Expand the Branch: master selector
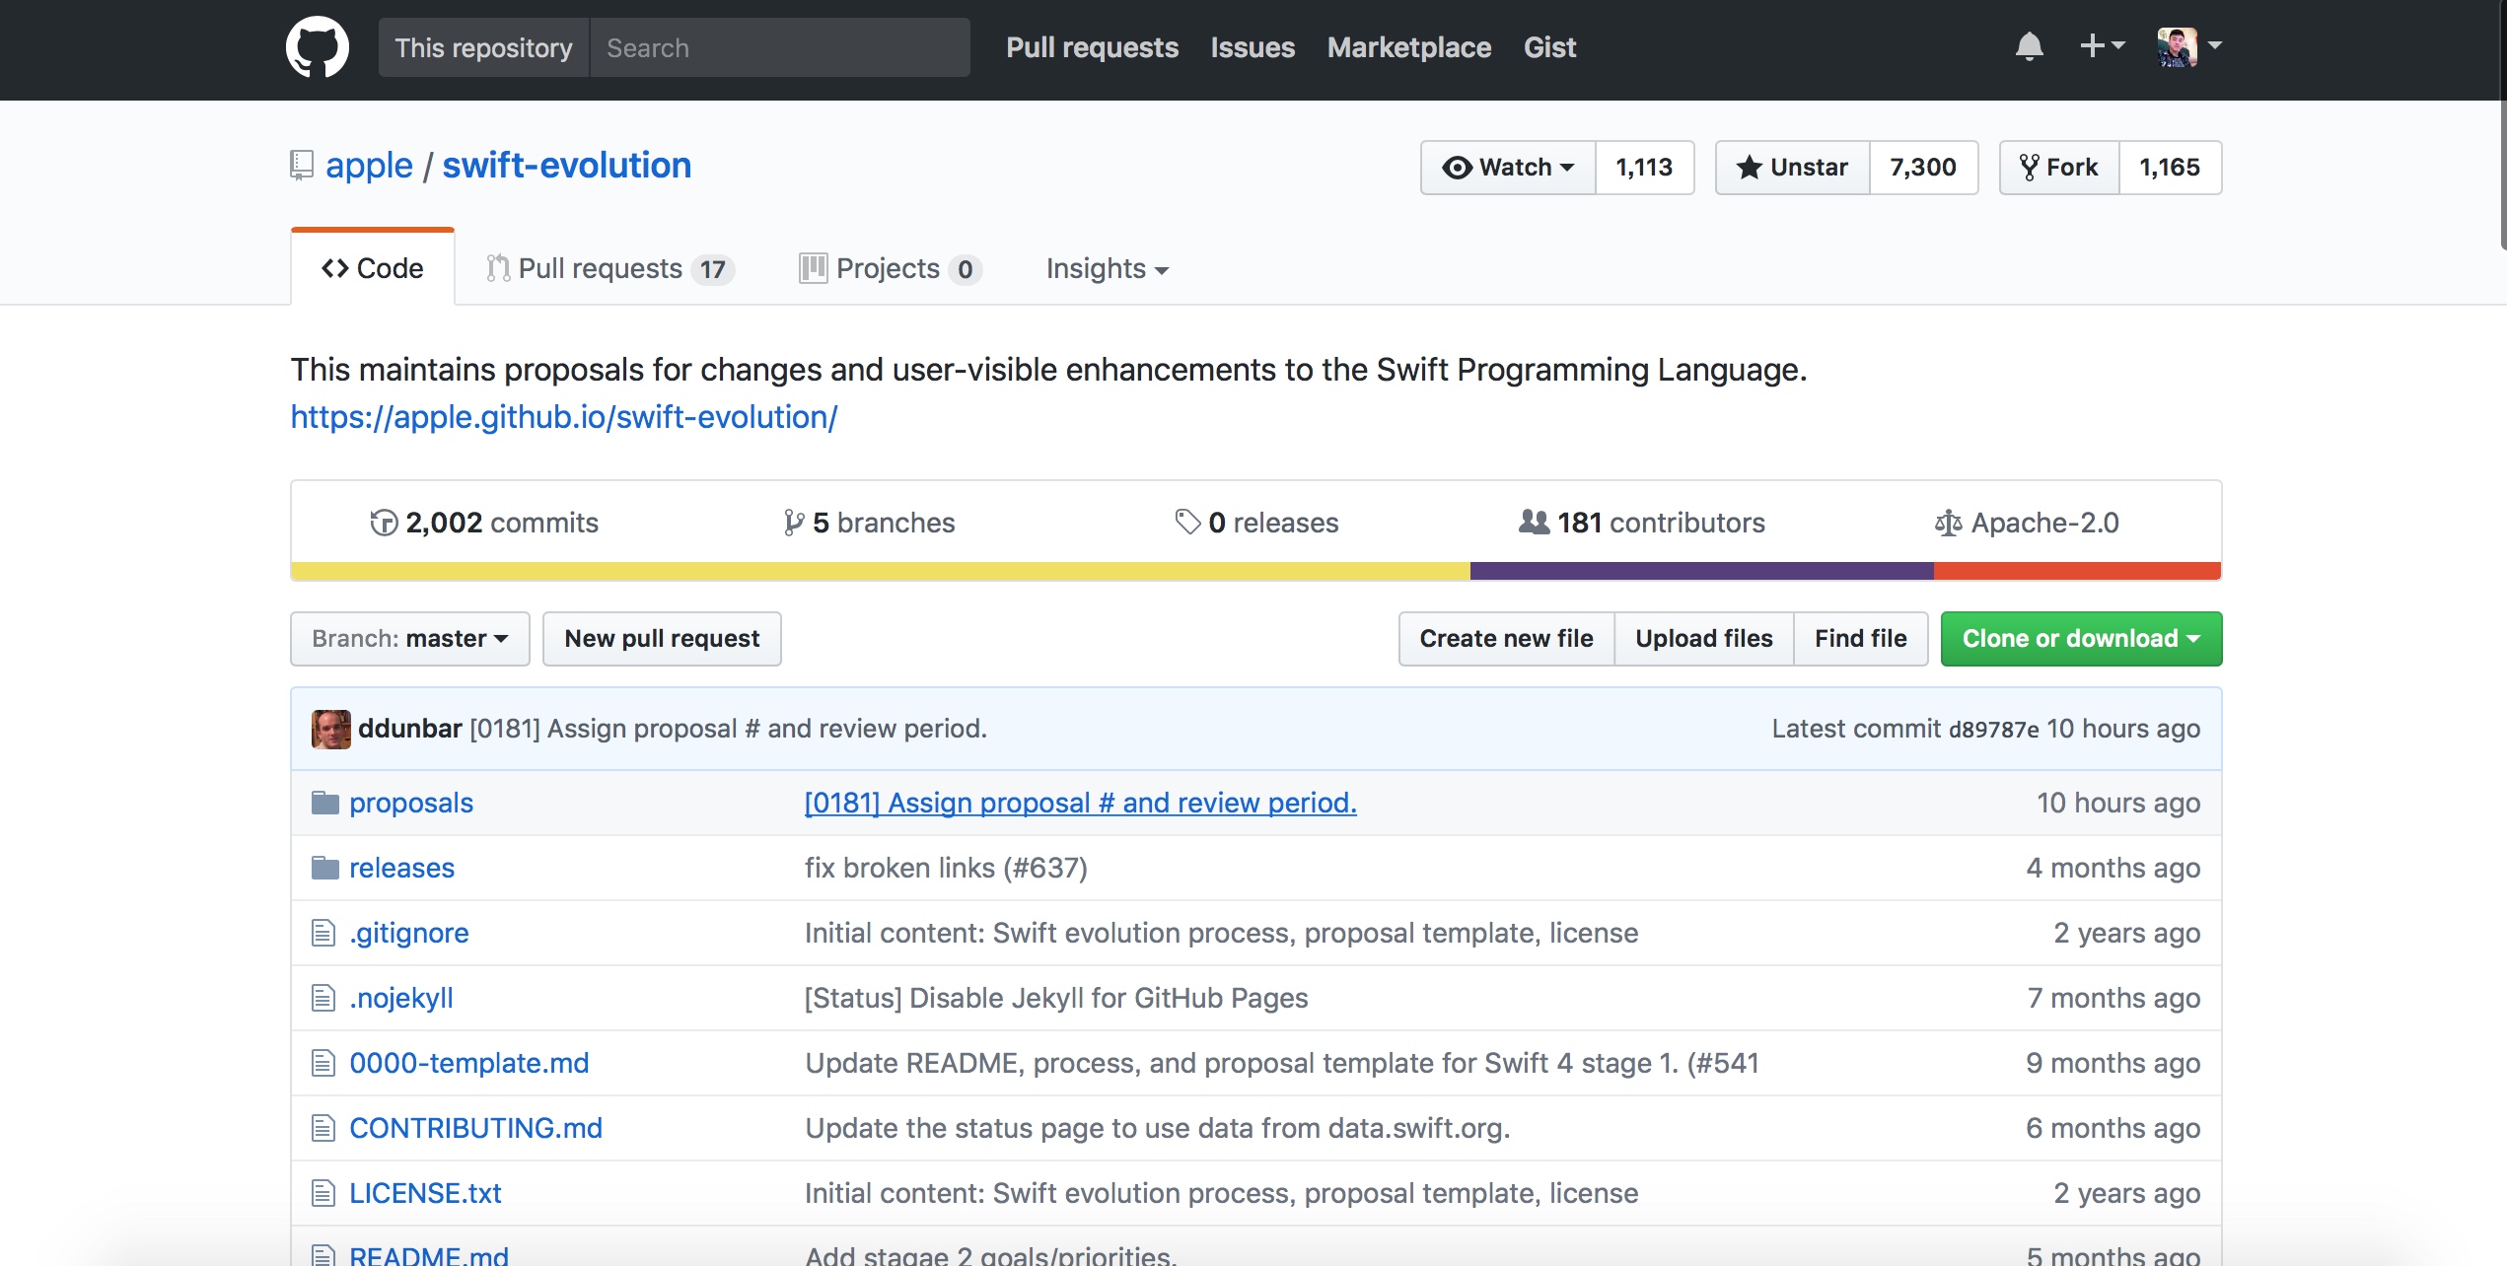Screen dimensions: 2507x1266 [x=409, y=639]
